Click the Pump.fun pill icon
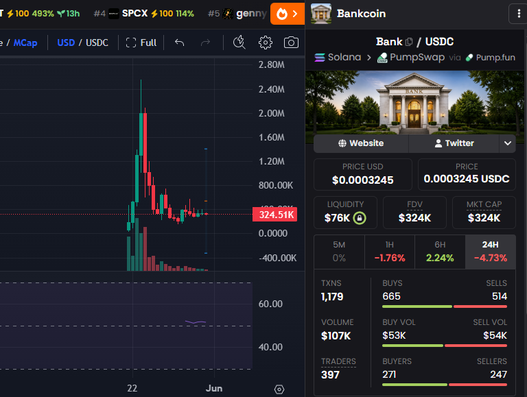 pyautogui.click(x=469, y=58)
